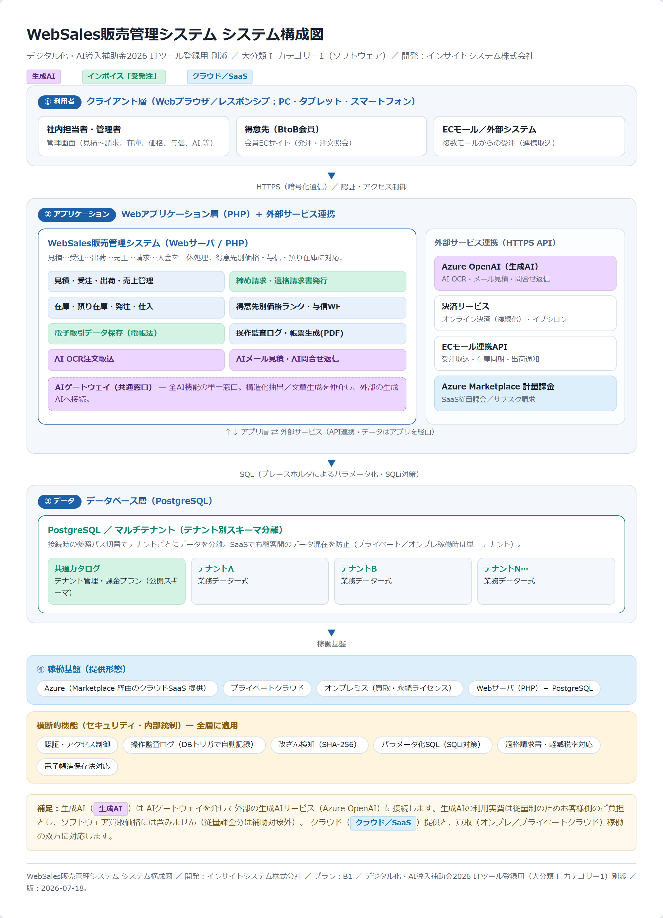Click the ③ データ layer badge

[60, 501]
